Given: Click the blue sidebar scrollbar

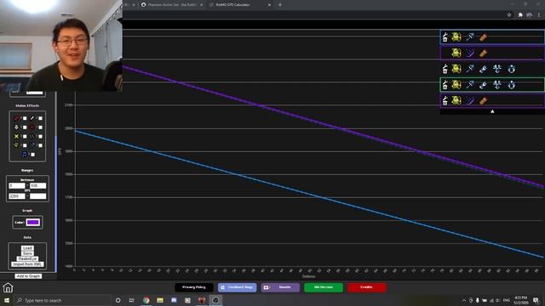Looking at the screenshot, I should [x=55, y=204].
